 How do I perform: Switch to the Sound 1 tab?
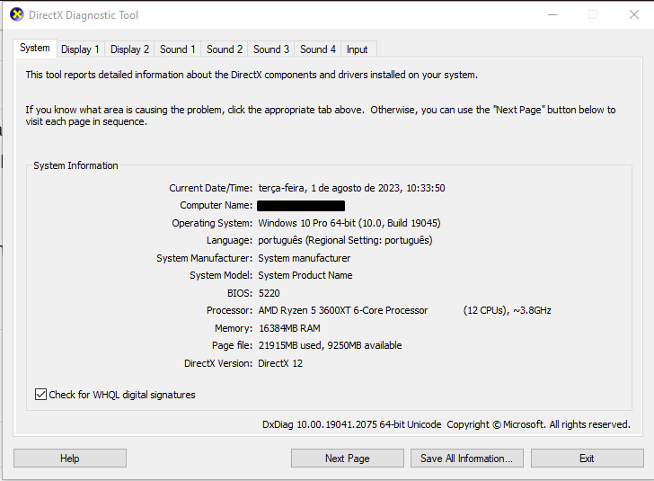click(178, 49)
